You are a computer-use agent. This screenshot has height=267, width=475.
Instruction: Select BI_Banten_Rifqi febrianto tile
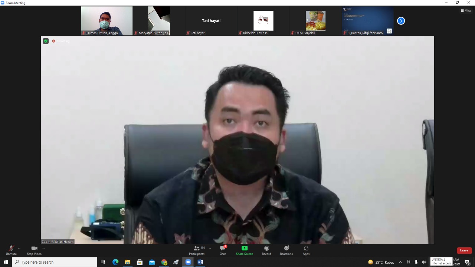[368, 21]
